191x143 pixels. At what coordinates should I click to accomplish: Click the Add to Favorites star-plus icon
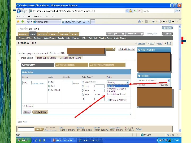pyautogui.click(x=23, y=21)
